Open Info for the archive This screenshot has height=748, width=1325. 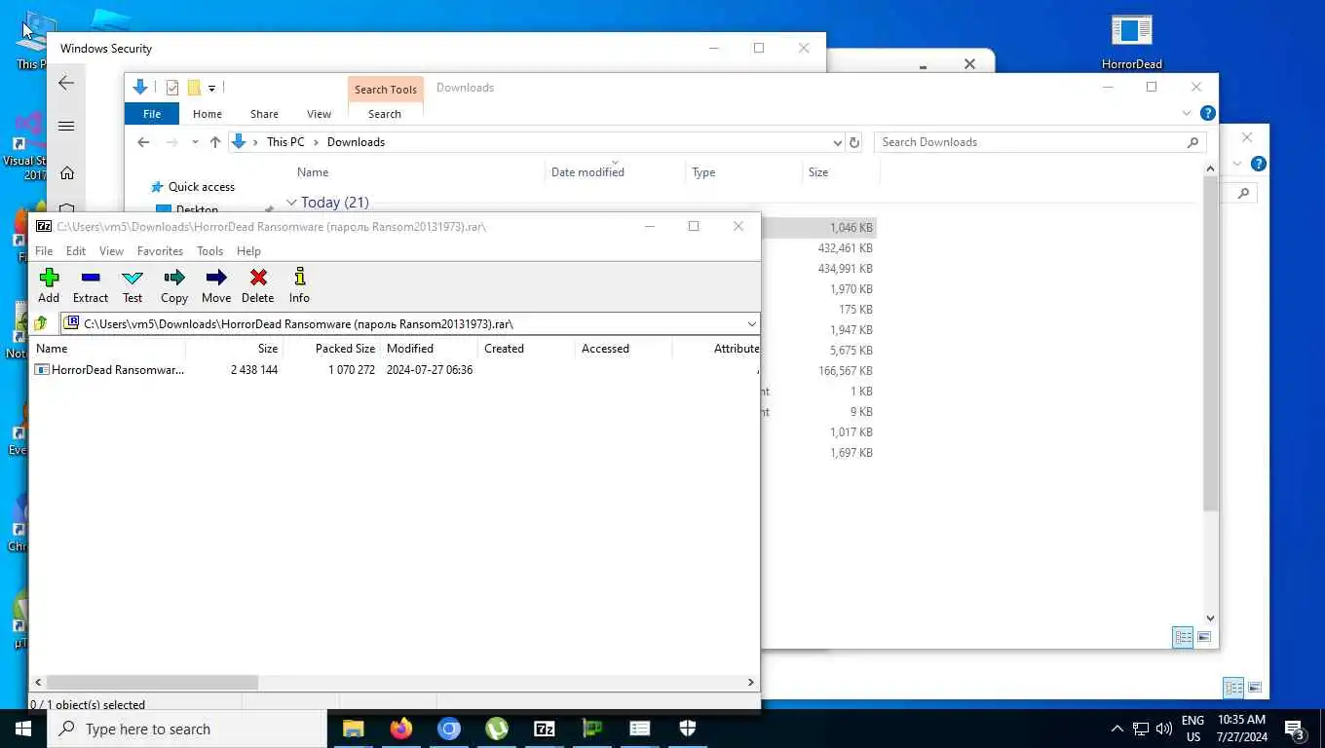[x=299, y=286]
